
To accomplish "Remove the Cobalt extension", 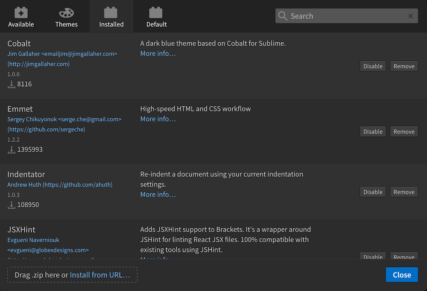I will click(404, 66).
